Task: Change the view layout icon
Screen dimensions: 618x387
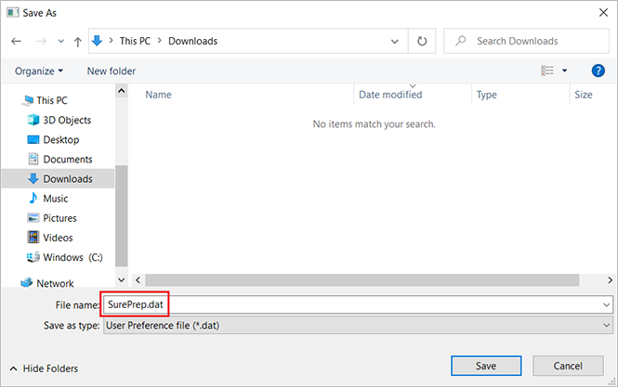Action: [547, 71]
